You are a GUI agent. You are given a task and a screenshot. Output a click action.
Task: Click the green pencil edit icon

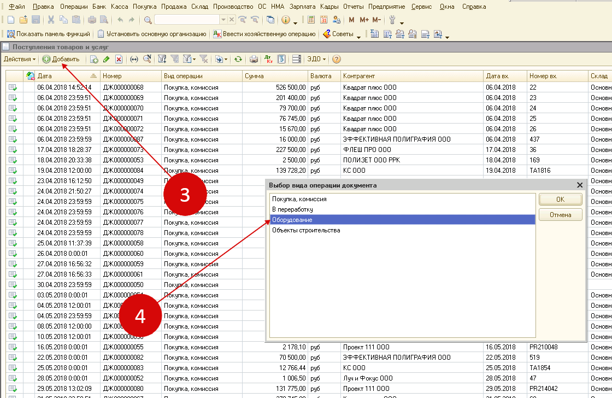click(x=106, y=59)
